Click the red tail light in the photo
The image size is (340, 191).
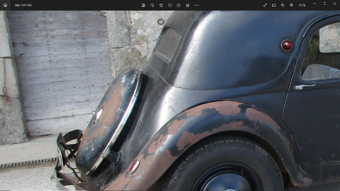(287, 45)
